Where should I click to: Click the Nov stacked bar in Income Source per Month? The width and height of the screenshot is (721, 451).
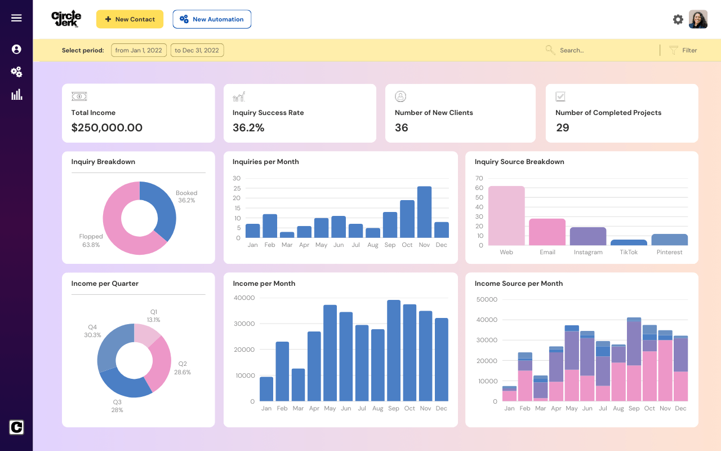click(x=665, y=366)
